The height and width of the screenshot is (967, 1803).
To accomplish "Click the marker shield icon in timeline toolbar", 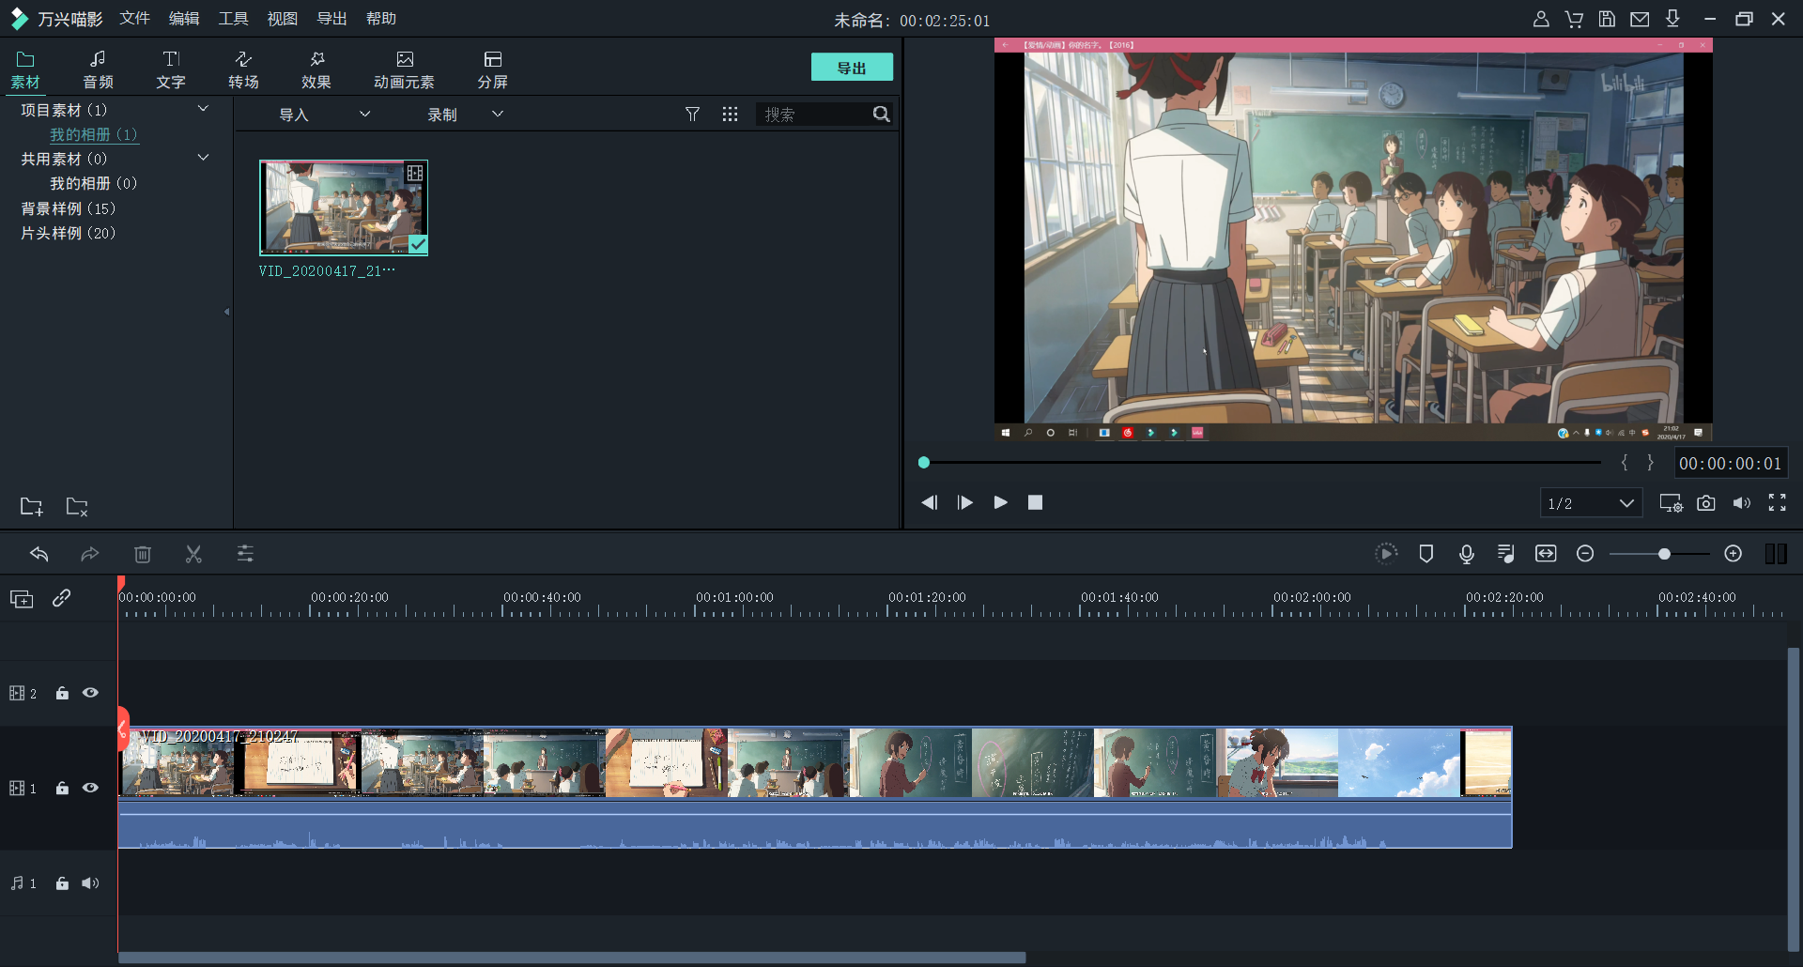I will tap(1425, 554).
